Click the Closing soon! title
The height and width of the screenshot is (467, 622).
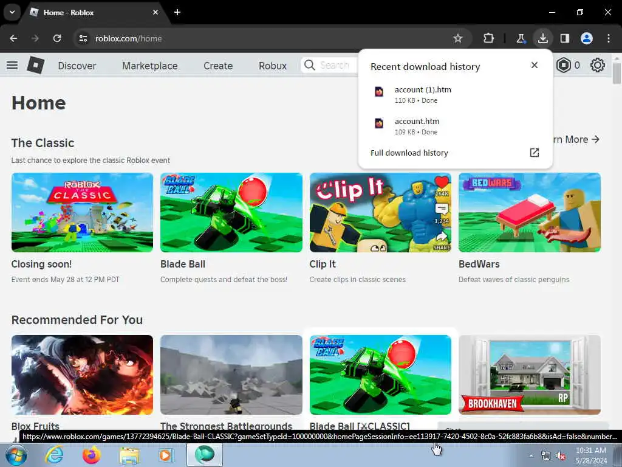click(42, 264)
